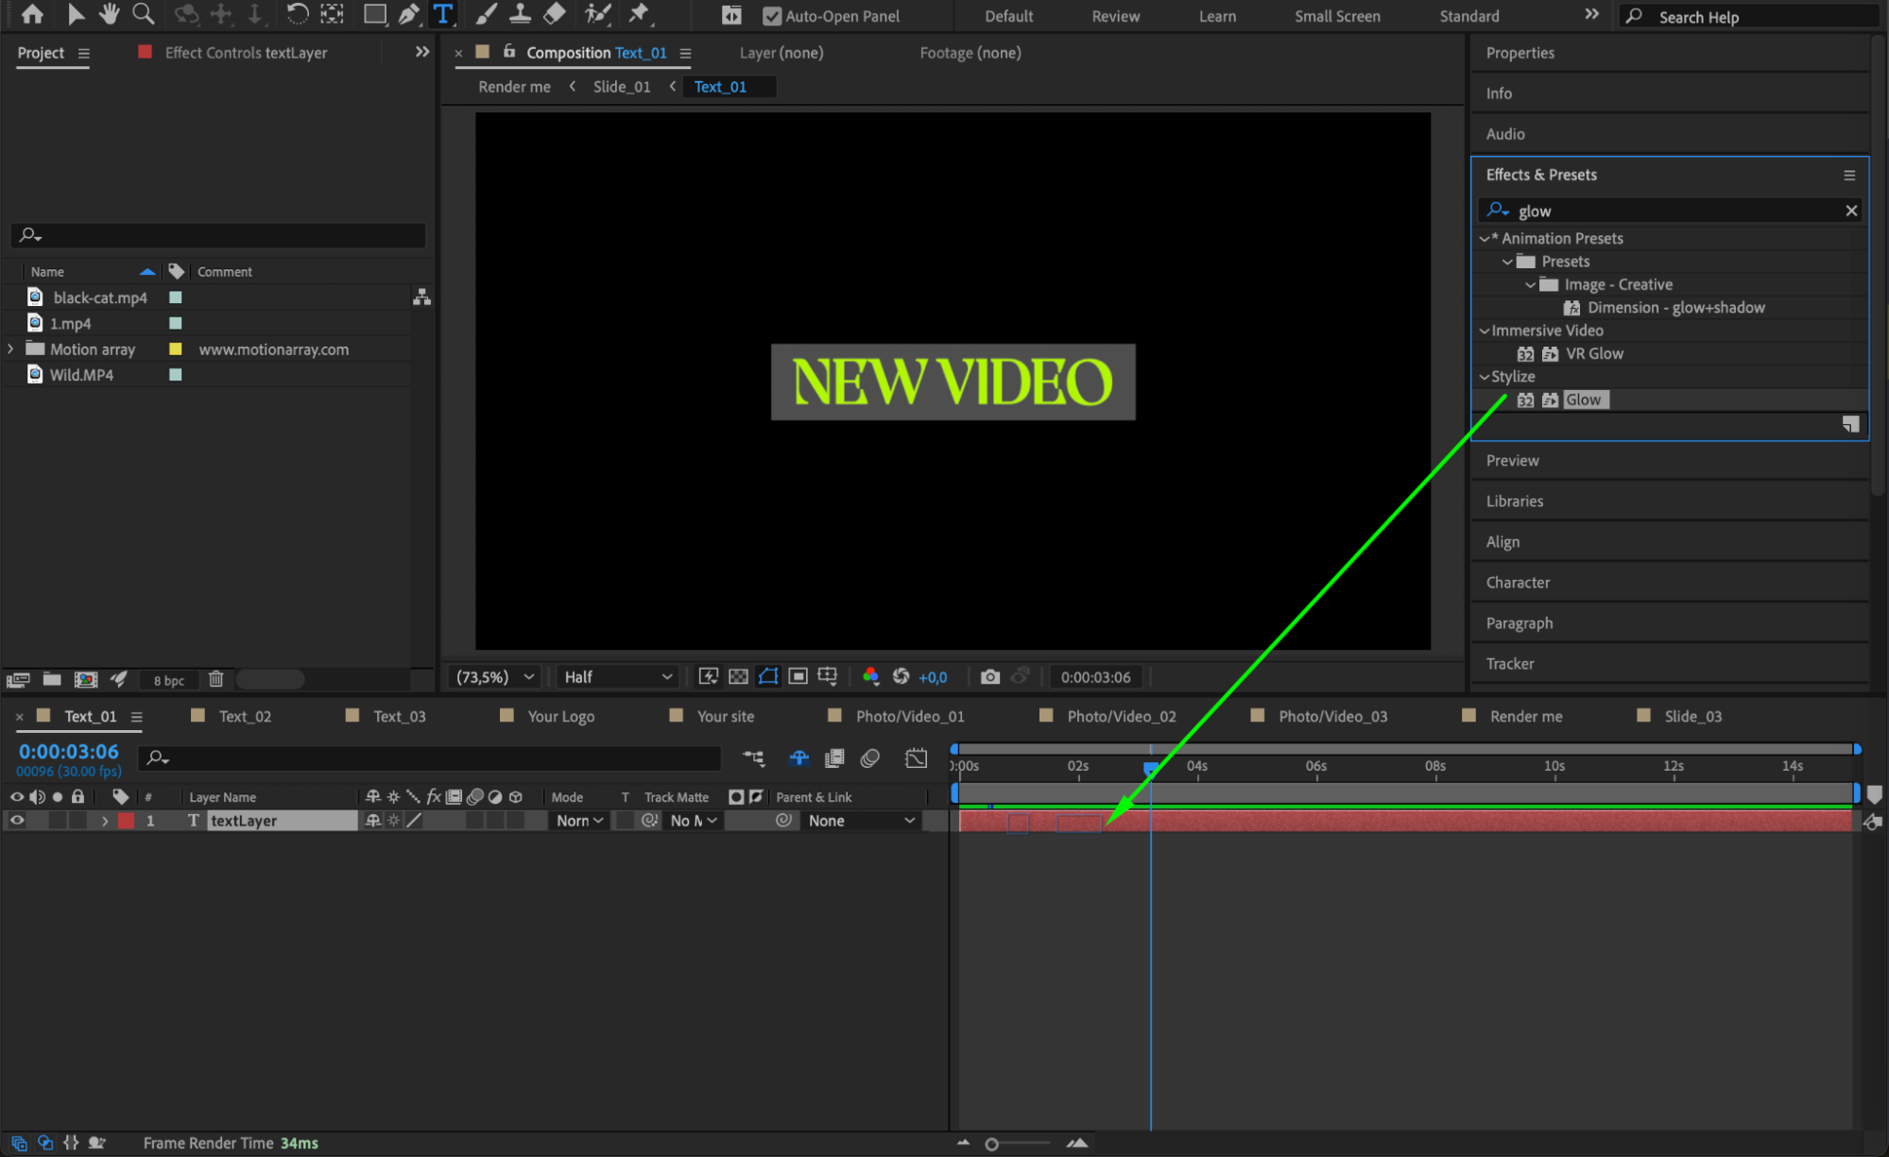Viewport: 1889px width, 1157px height.
Task: Toggle transparency grid in viewer
Action: coord(738,676)
